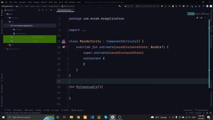Fold the MyComposable function on line 23
213x120 pixels.
tap(68, 87)
